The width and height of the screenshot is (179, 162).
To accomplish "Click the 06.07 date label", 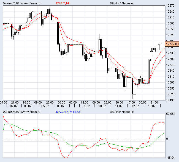I will (61, 106).
